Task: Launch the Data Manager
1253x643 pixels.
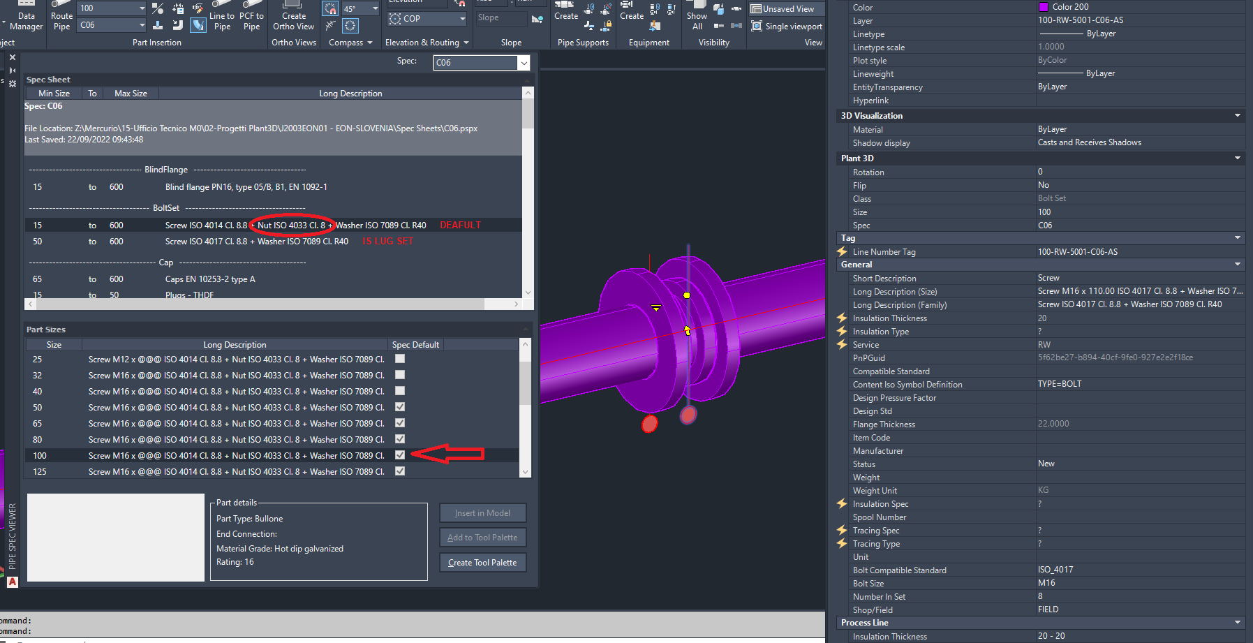Action: tap(26, 15)
